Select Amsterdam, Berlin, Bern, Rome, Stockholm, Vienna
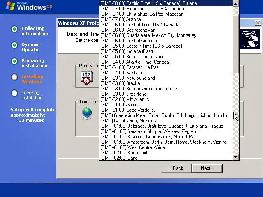The image size is (263, 197). coord(166,142)
